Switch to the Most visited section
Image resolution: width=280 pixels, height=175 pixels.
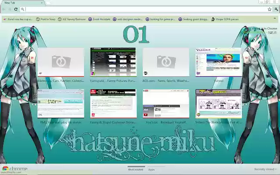(136, 169)
